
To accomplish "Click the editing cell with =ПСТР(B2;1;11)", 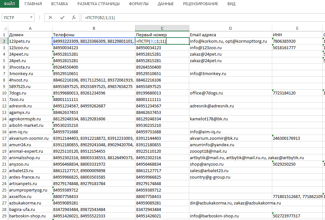I will pyautogui.click(x=162, y=41).
